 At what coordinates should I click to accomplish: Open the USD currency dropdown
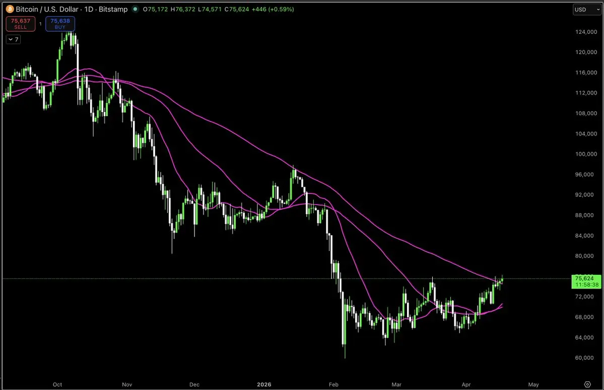[x=587, y=10]
